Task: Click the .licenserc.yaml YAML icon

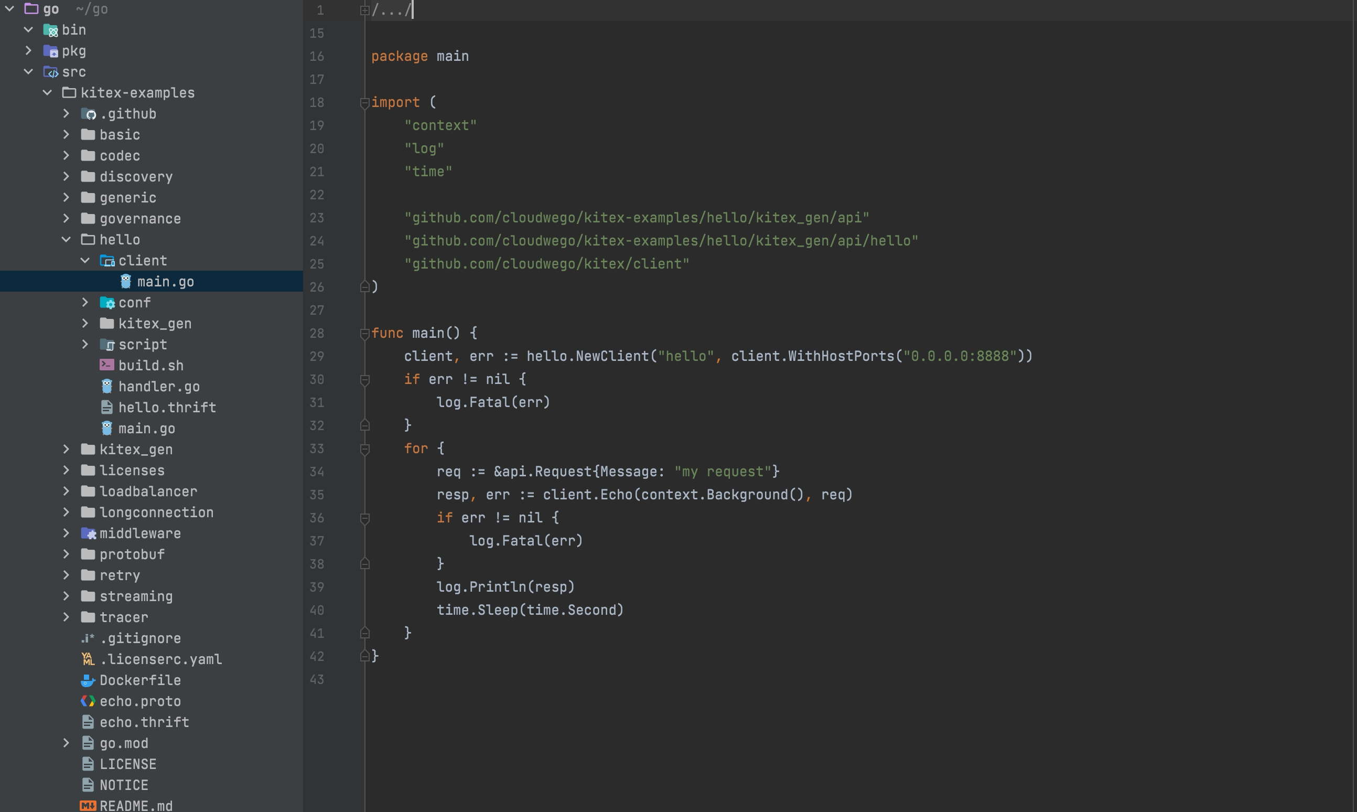Action: click(x=88, y=659)
